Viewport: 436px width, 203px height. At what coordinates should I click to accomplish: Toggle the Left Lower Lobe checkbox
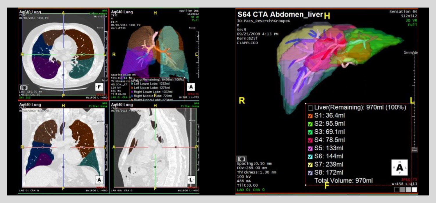coord(132,84)
